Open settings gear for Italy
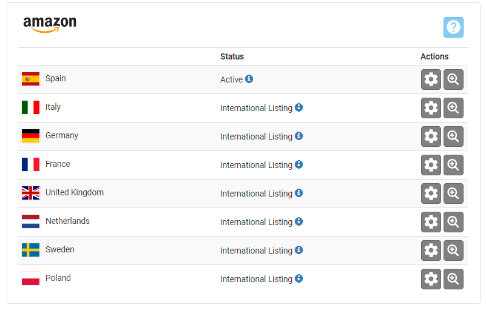486x310 pixels. coord(431,108)
